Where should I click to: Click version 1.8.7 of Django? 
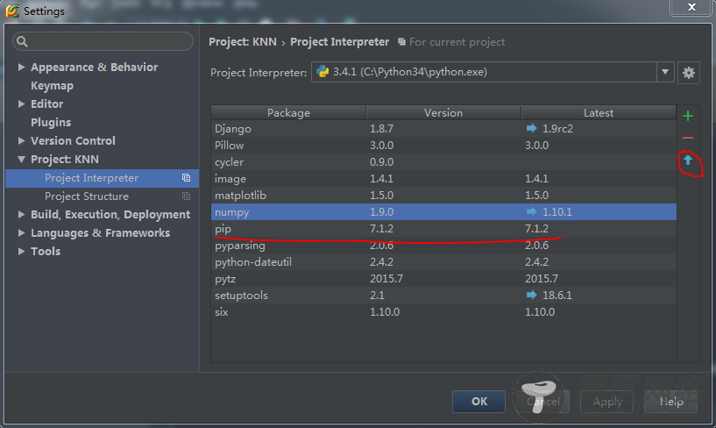pyautogui.click(x=381, y=128)
